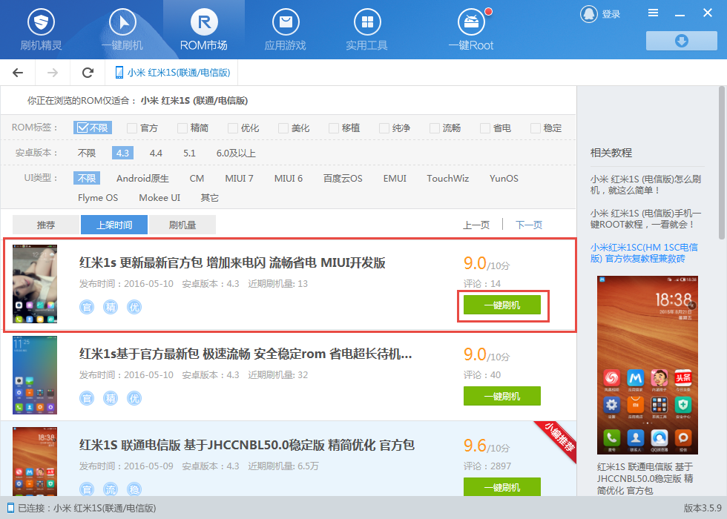Select the 小米 红米1S(联通/电信版) page tab
727x519 pixels.
[x=172, y=73]
